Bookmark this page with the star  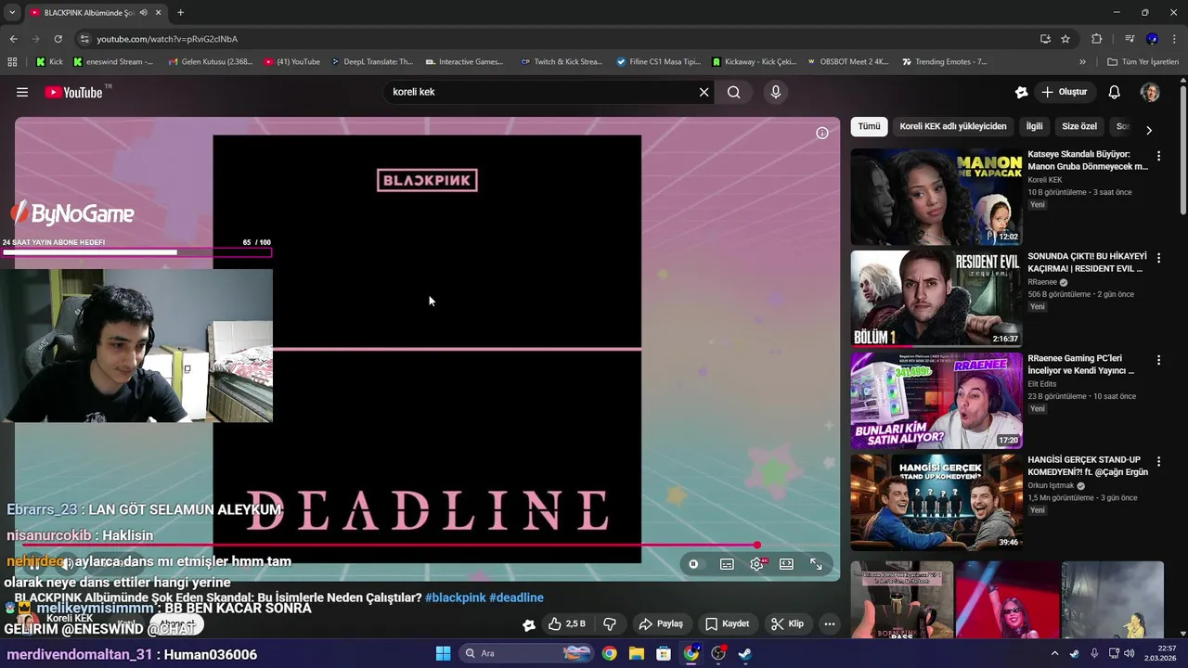[x=1065, y=39]
